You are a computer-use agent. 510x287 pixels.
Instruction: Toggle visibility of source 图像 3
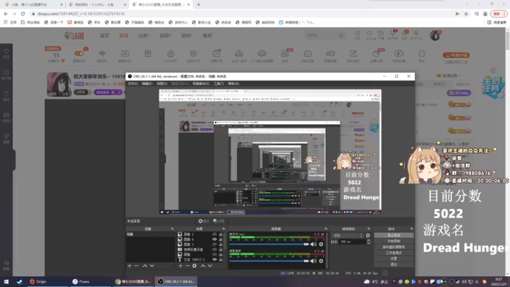pyautogui.click(x=214, y=244)
